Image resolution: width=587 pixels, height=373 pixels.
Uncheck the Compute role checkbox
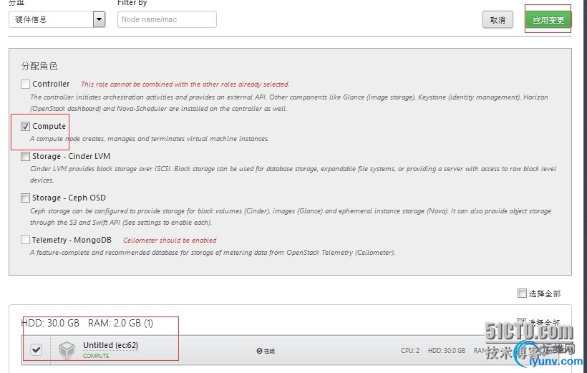(x=26, y=127)
